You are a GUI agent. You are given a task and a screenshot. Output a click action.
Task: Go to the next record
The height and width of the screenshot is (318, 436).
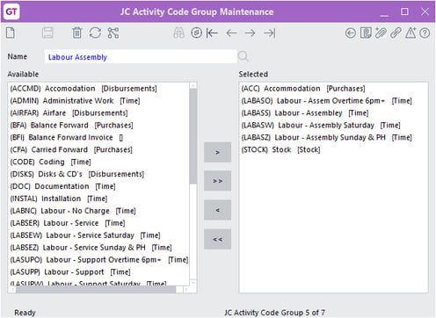[x=250, y=33]
